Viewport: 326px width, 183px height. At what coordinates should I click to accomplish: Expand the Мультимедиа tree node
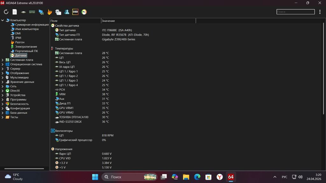click(x=3, y=78)
